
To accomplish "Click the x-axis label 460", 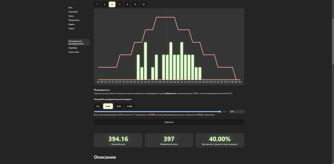I will [x=218, y=82].
